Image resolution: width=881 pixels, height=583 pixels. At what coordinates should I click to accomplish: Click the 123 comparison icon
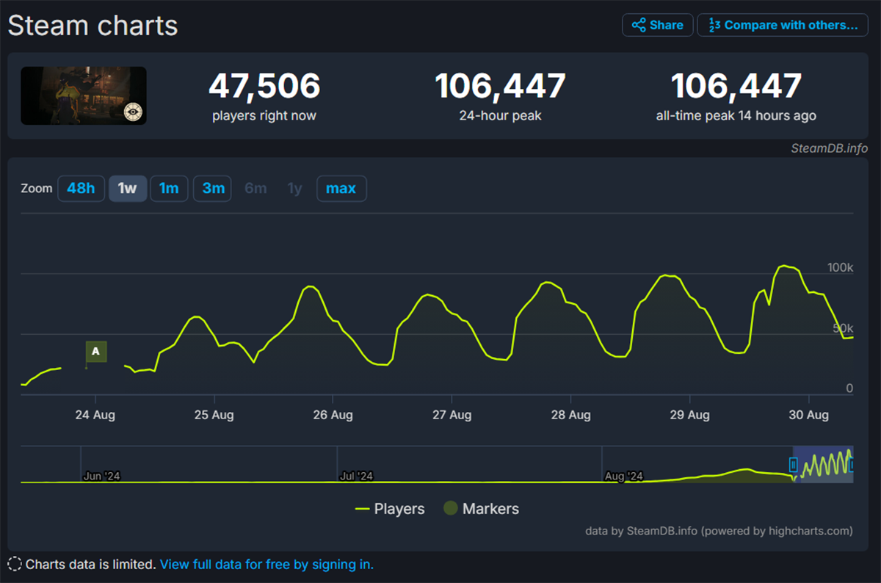pos(714,24)
